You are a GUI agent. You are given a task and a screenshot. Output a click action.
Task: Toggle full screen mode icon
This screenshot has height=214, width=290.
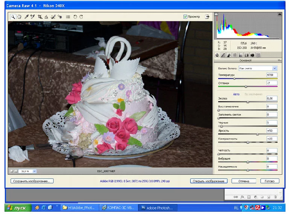tap(207, 17)
